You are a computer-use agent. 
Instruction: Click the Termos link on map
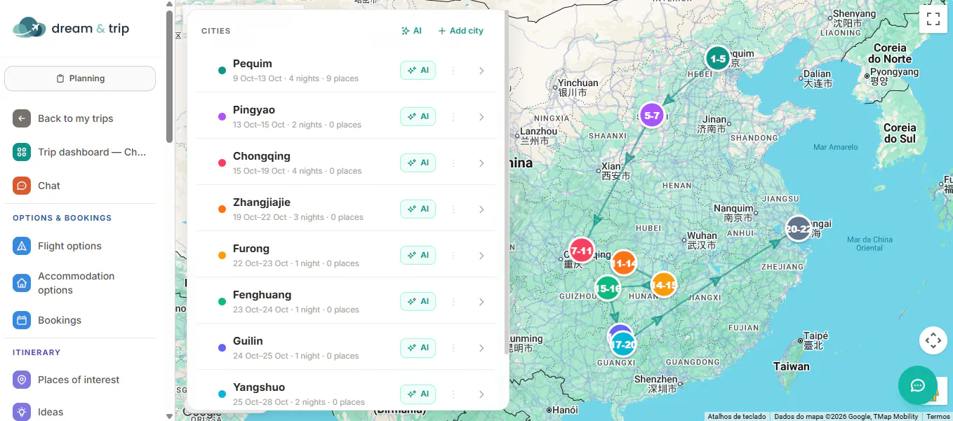pyautogui.click(x=938, y=416)
